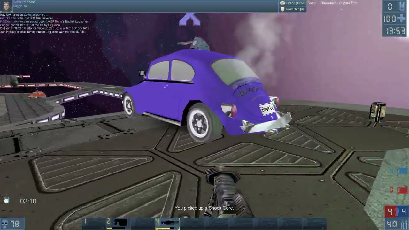Click the Online [13:58] status label
The width and height of the screenshot is (409, 230).
(x=296, y=3)
